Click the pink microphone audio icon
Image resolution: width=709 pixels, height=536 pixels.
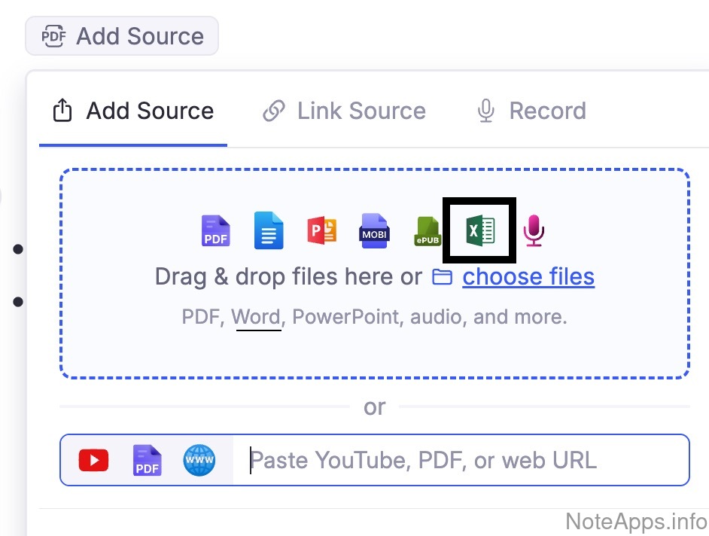click(x=534, y=230)
